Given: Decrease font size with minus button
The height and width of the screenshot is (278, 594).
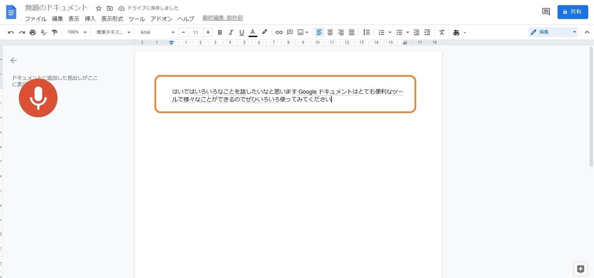Looking at the screenshot, I should [183, 32].
